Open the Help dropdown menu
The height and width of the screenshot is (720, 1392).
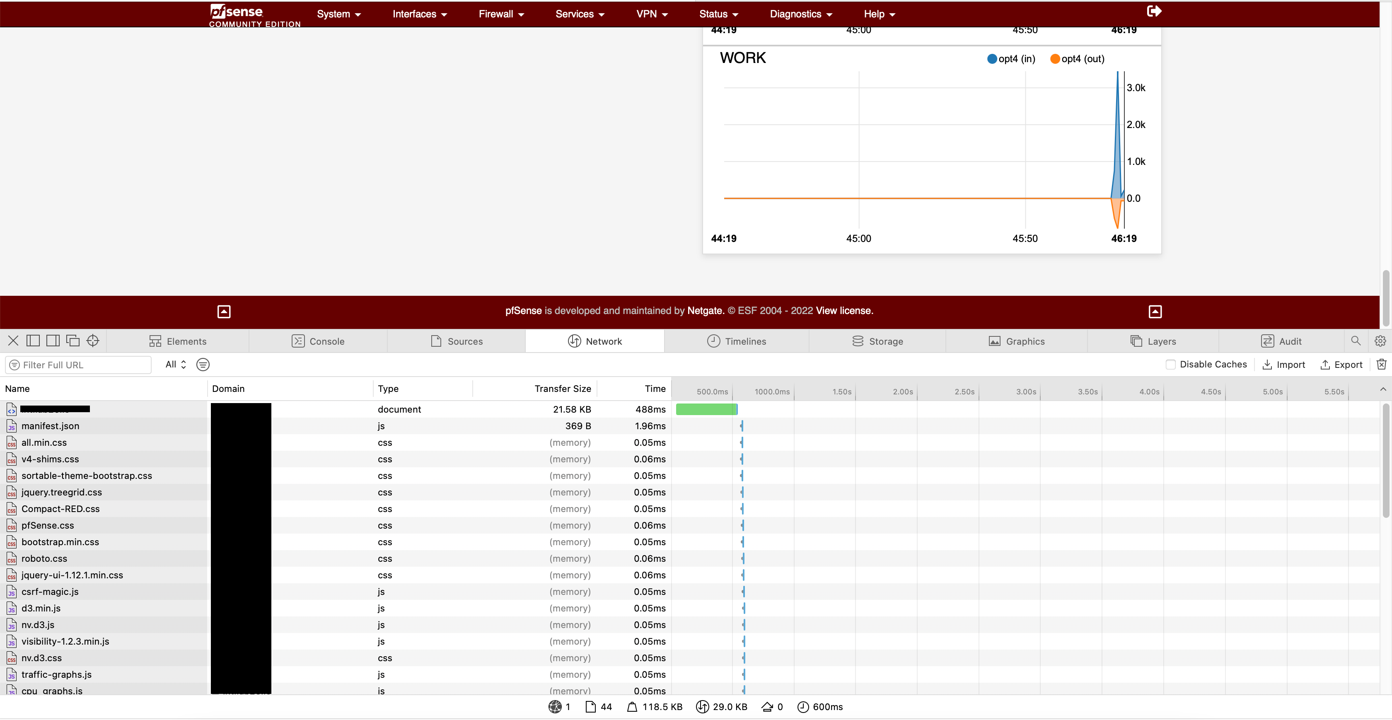[879, 14]
